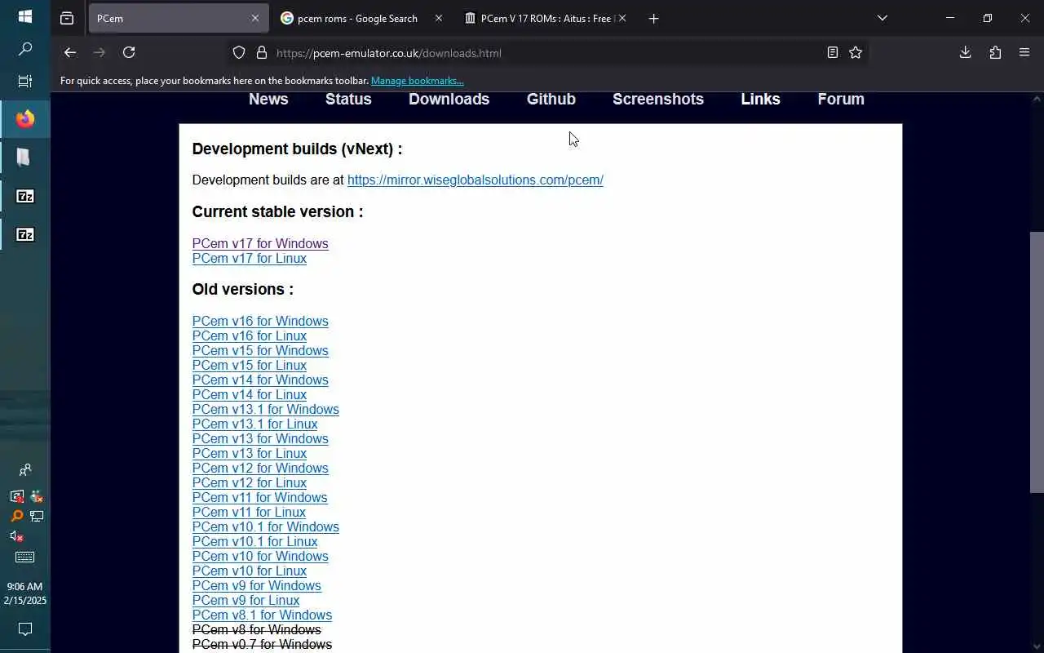Open the News navigation item

pos(268,99)
